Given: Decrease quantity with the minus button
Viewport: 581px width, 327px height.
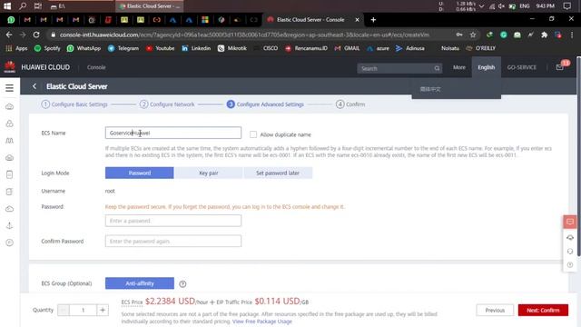Looking at the screenshot, I should click(64, 310).
